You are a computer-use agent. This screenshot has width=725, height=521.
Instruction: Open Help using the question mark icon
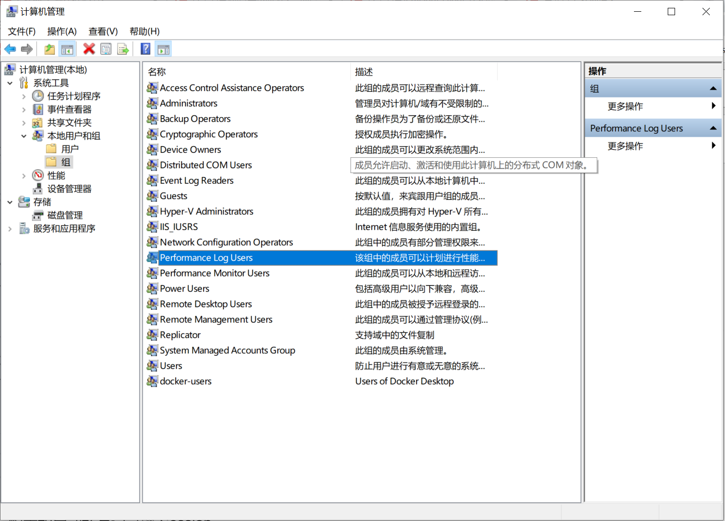pyautogui.click(x=145, y=49)
